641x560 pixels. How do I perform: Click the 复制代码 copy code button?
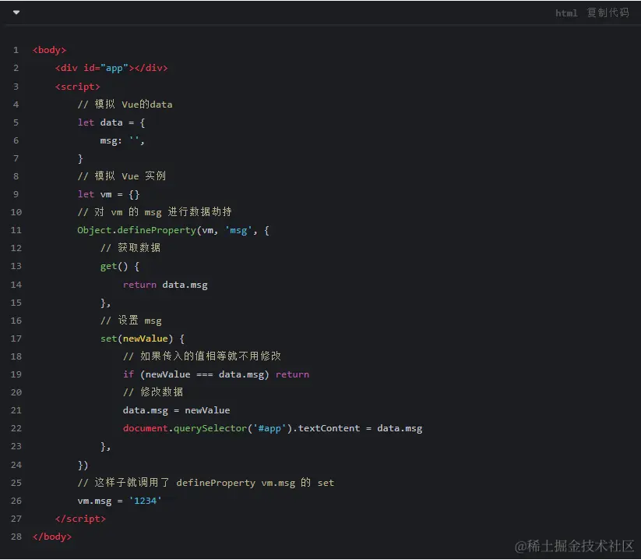pyautogui.click(x=608, y=12)
